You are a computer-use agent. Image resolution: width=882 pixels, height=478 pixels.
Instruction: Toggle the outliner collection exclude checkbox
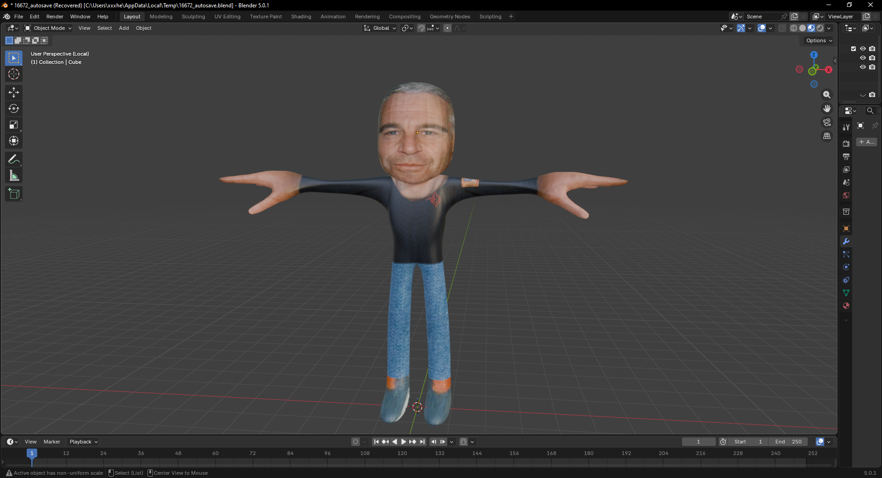click(854, 49)
